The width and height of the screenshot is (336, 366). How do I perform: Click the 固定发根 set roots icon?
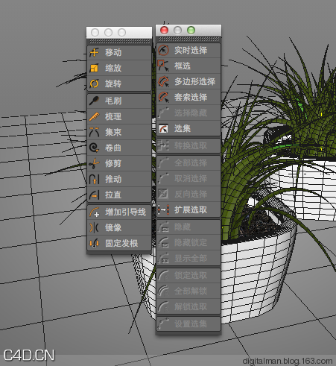coord(94,243)
